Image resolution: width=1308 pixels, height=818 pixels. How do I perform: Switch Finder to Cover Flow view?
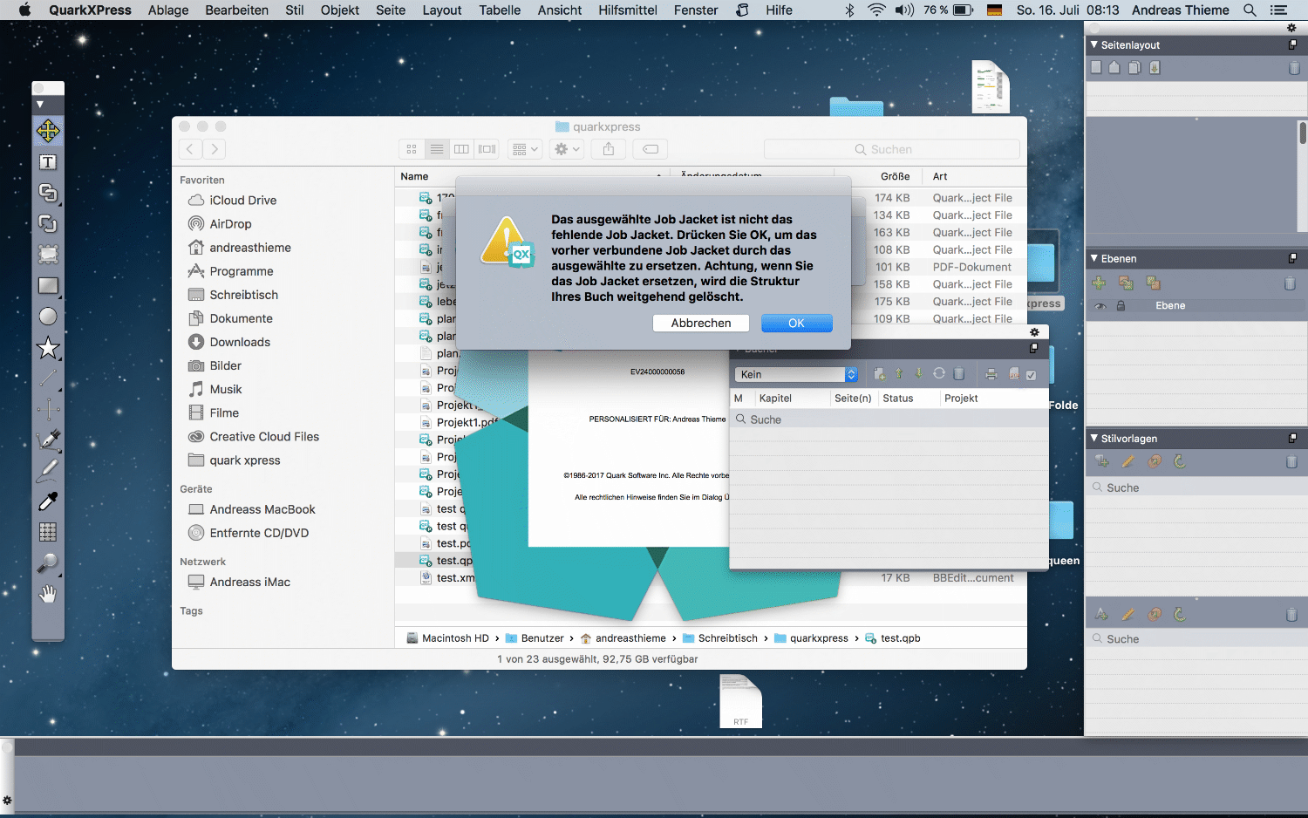point(487,149)
